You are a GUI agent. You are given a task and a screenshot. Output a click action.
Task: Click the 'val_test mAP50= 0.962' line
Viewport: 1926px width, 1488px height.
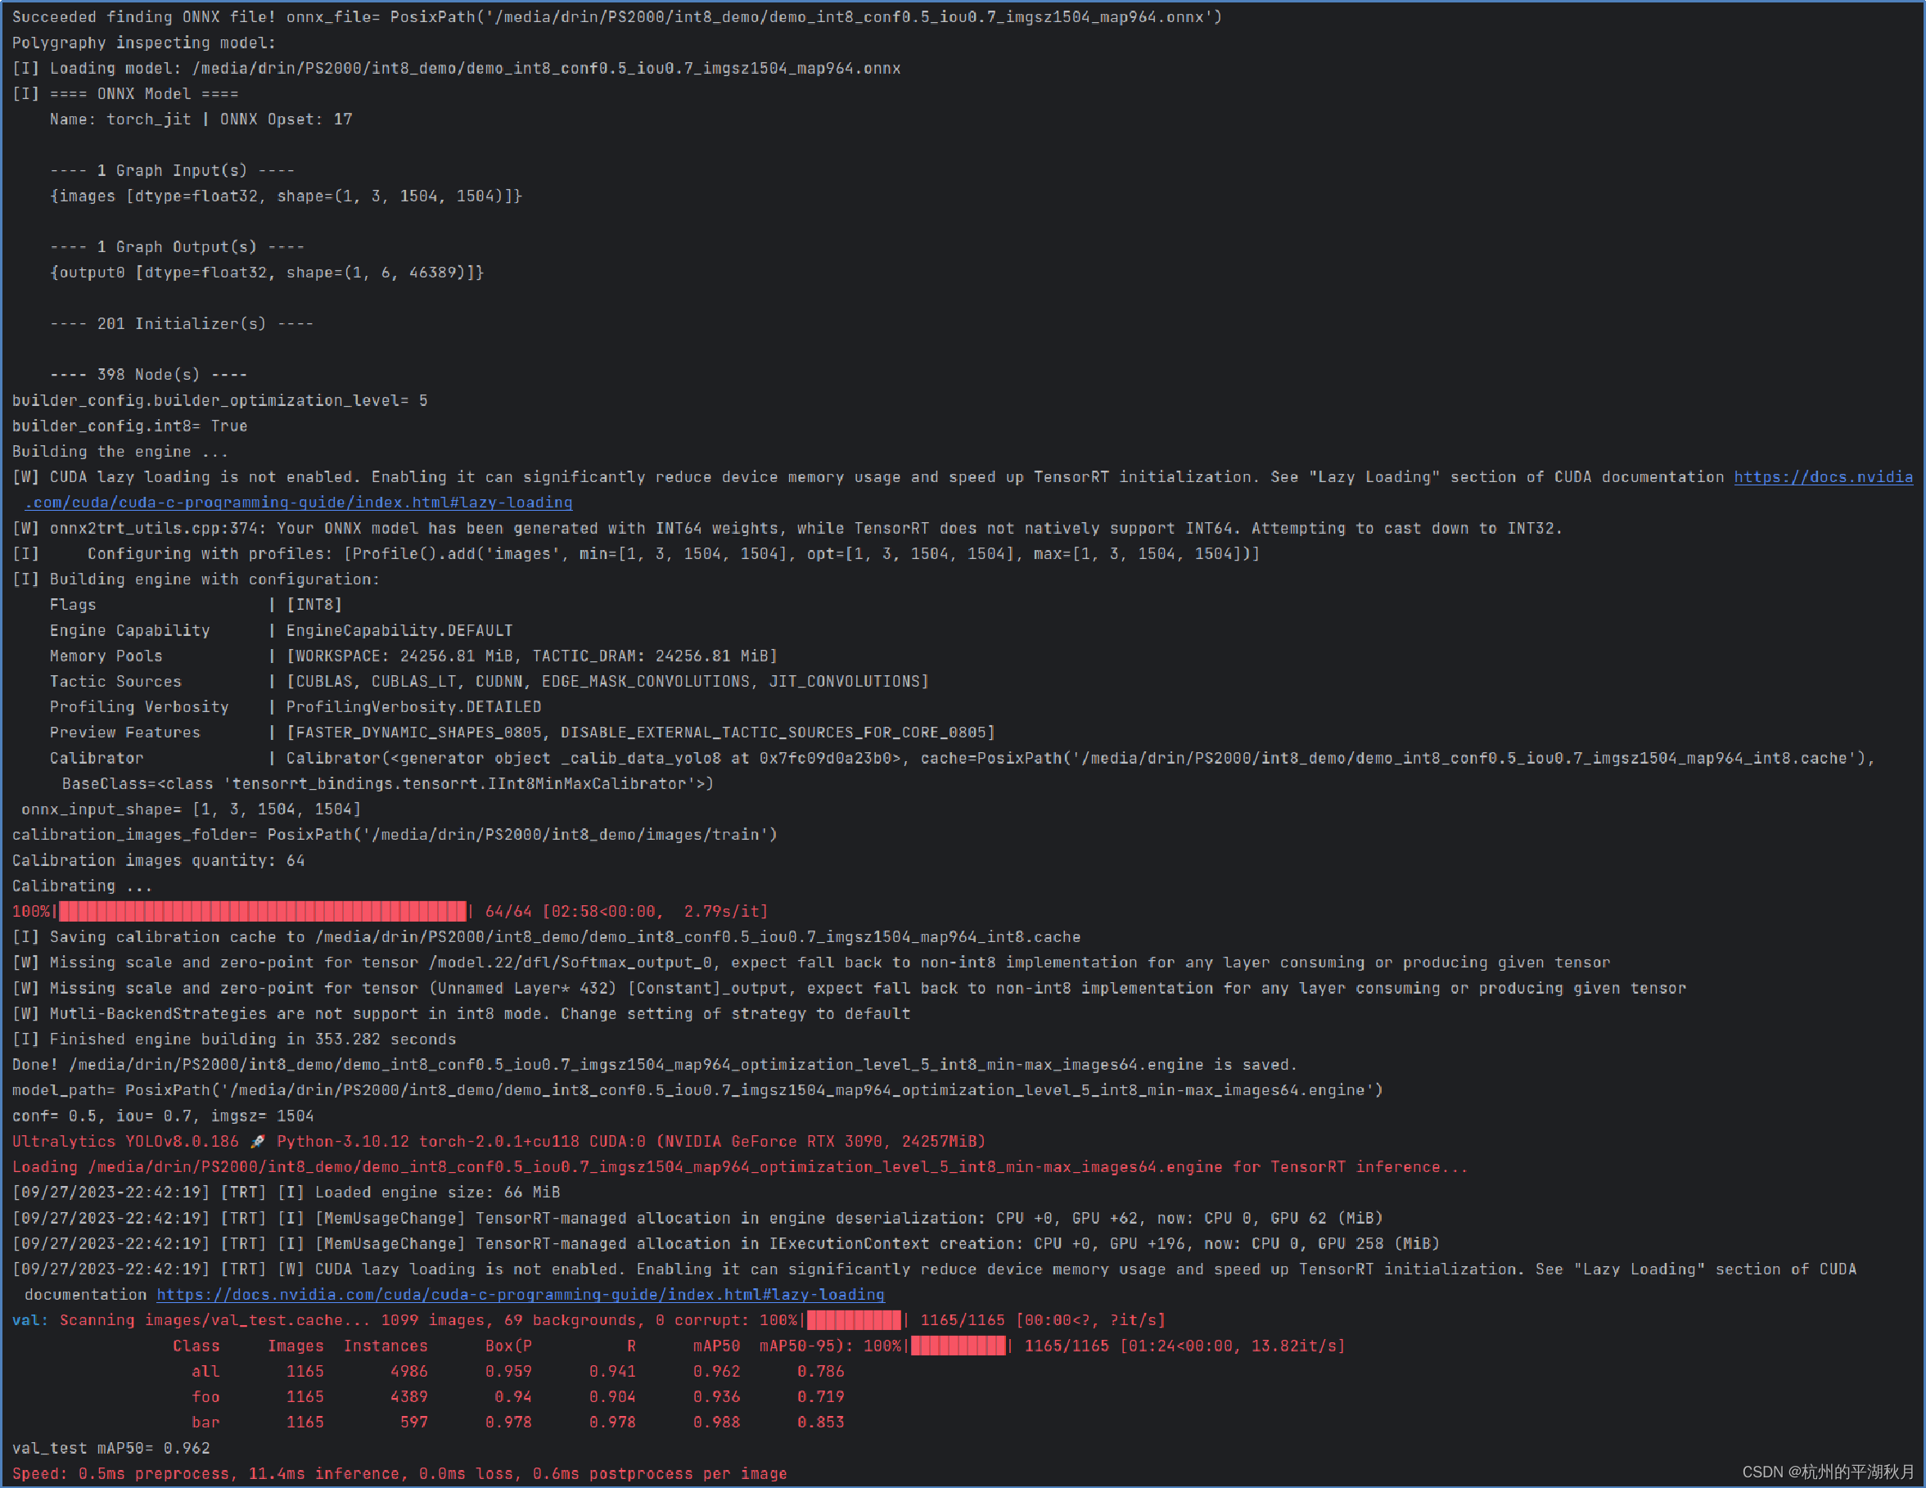[111, 1449]
